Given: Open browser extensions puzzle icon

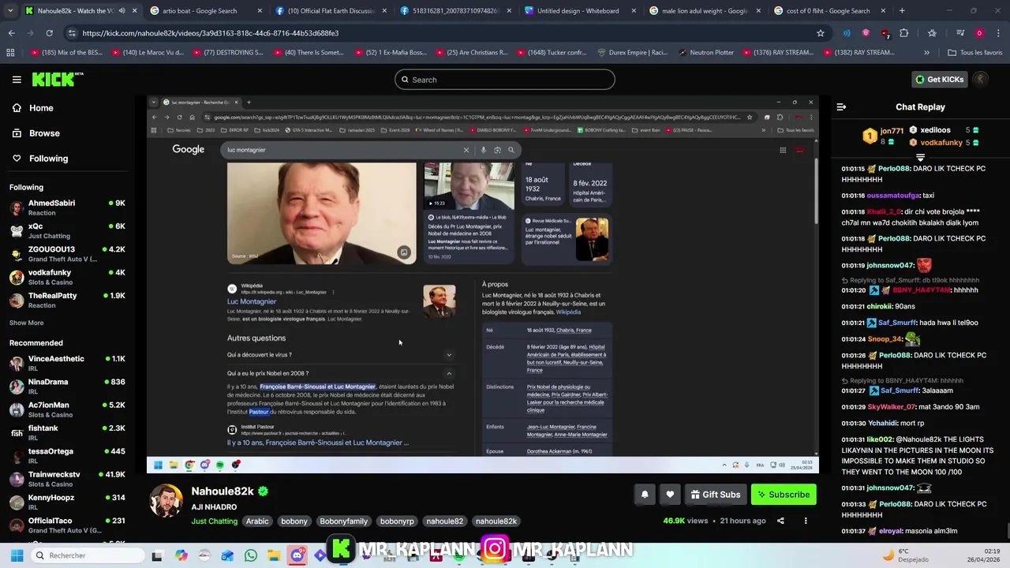Looking at the screenshot, I should (x=904, y=33).
